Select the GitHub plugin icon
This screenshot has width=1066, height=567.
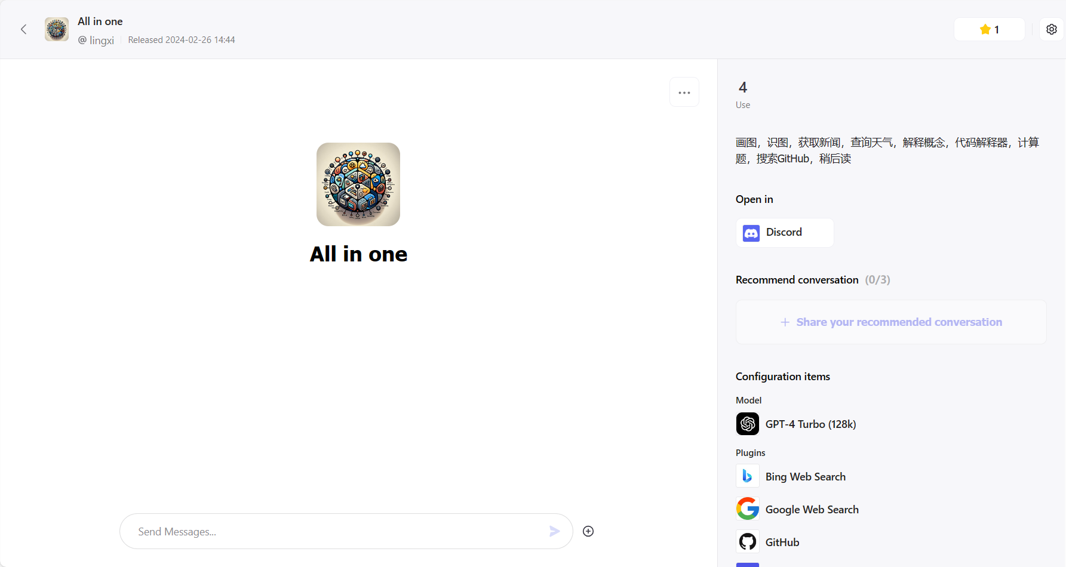tap(748, 542)
